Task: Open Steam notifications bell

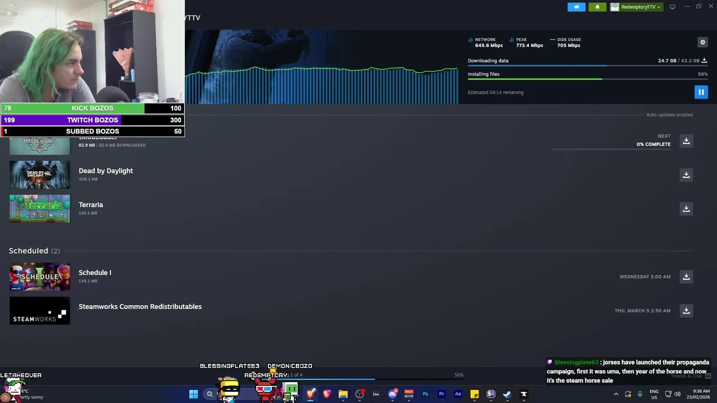Action: (x=597, y=7)
